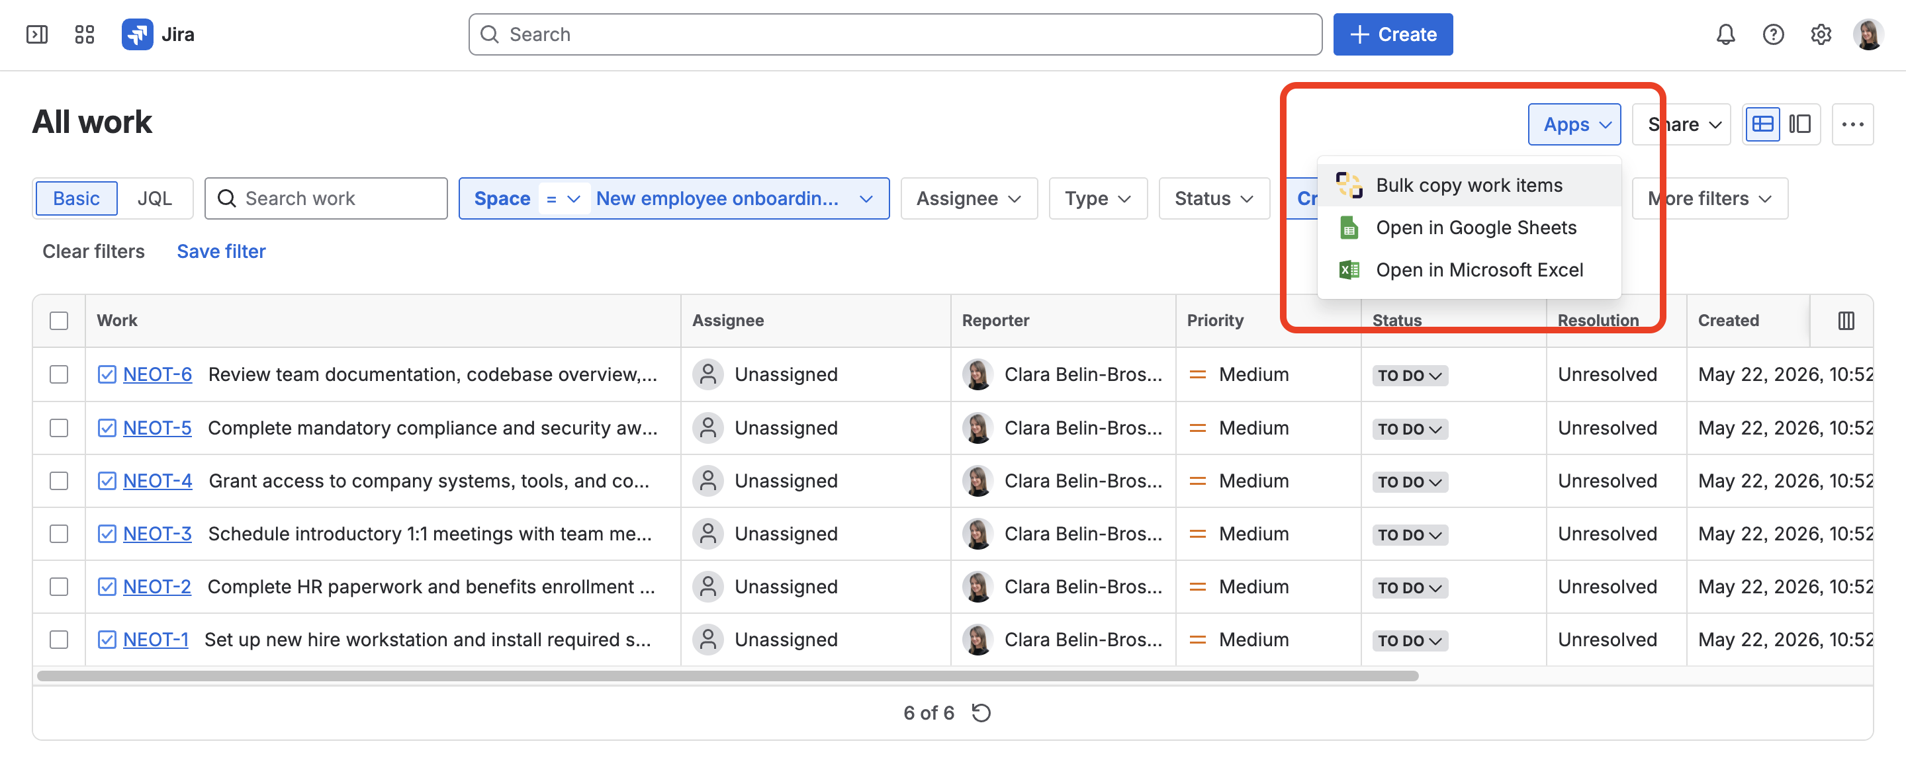Expand the Status filter
The height and width of the screenshot is (758, 1906).
(1214, 198)
